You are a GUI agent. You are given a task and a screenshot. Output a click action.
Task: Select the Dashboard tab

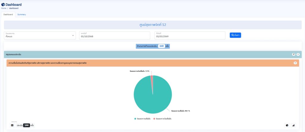tap(8, 14)
